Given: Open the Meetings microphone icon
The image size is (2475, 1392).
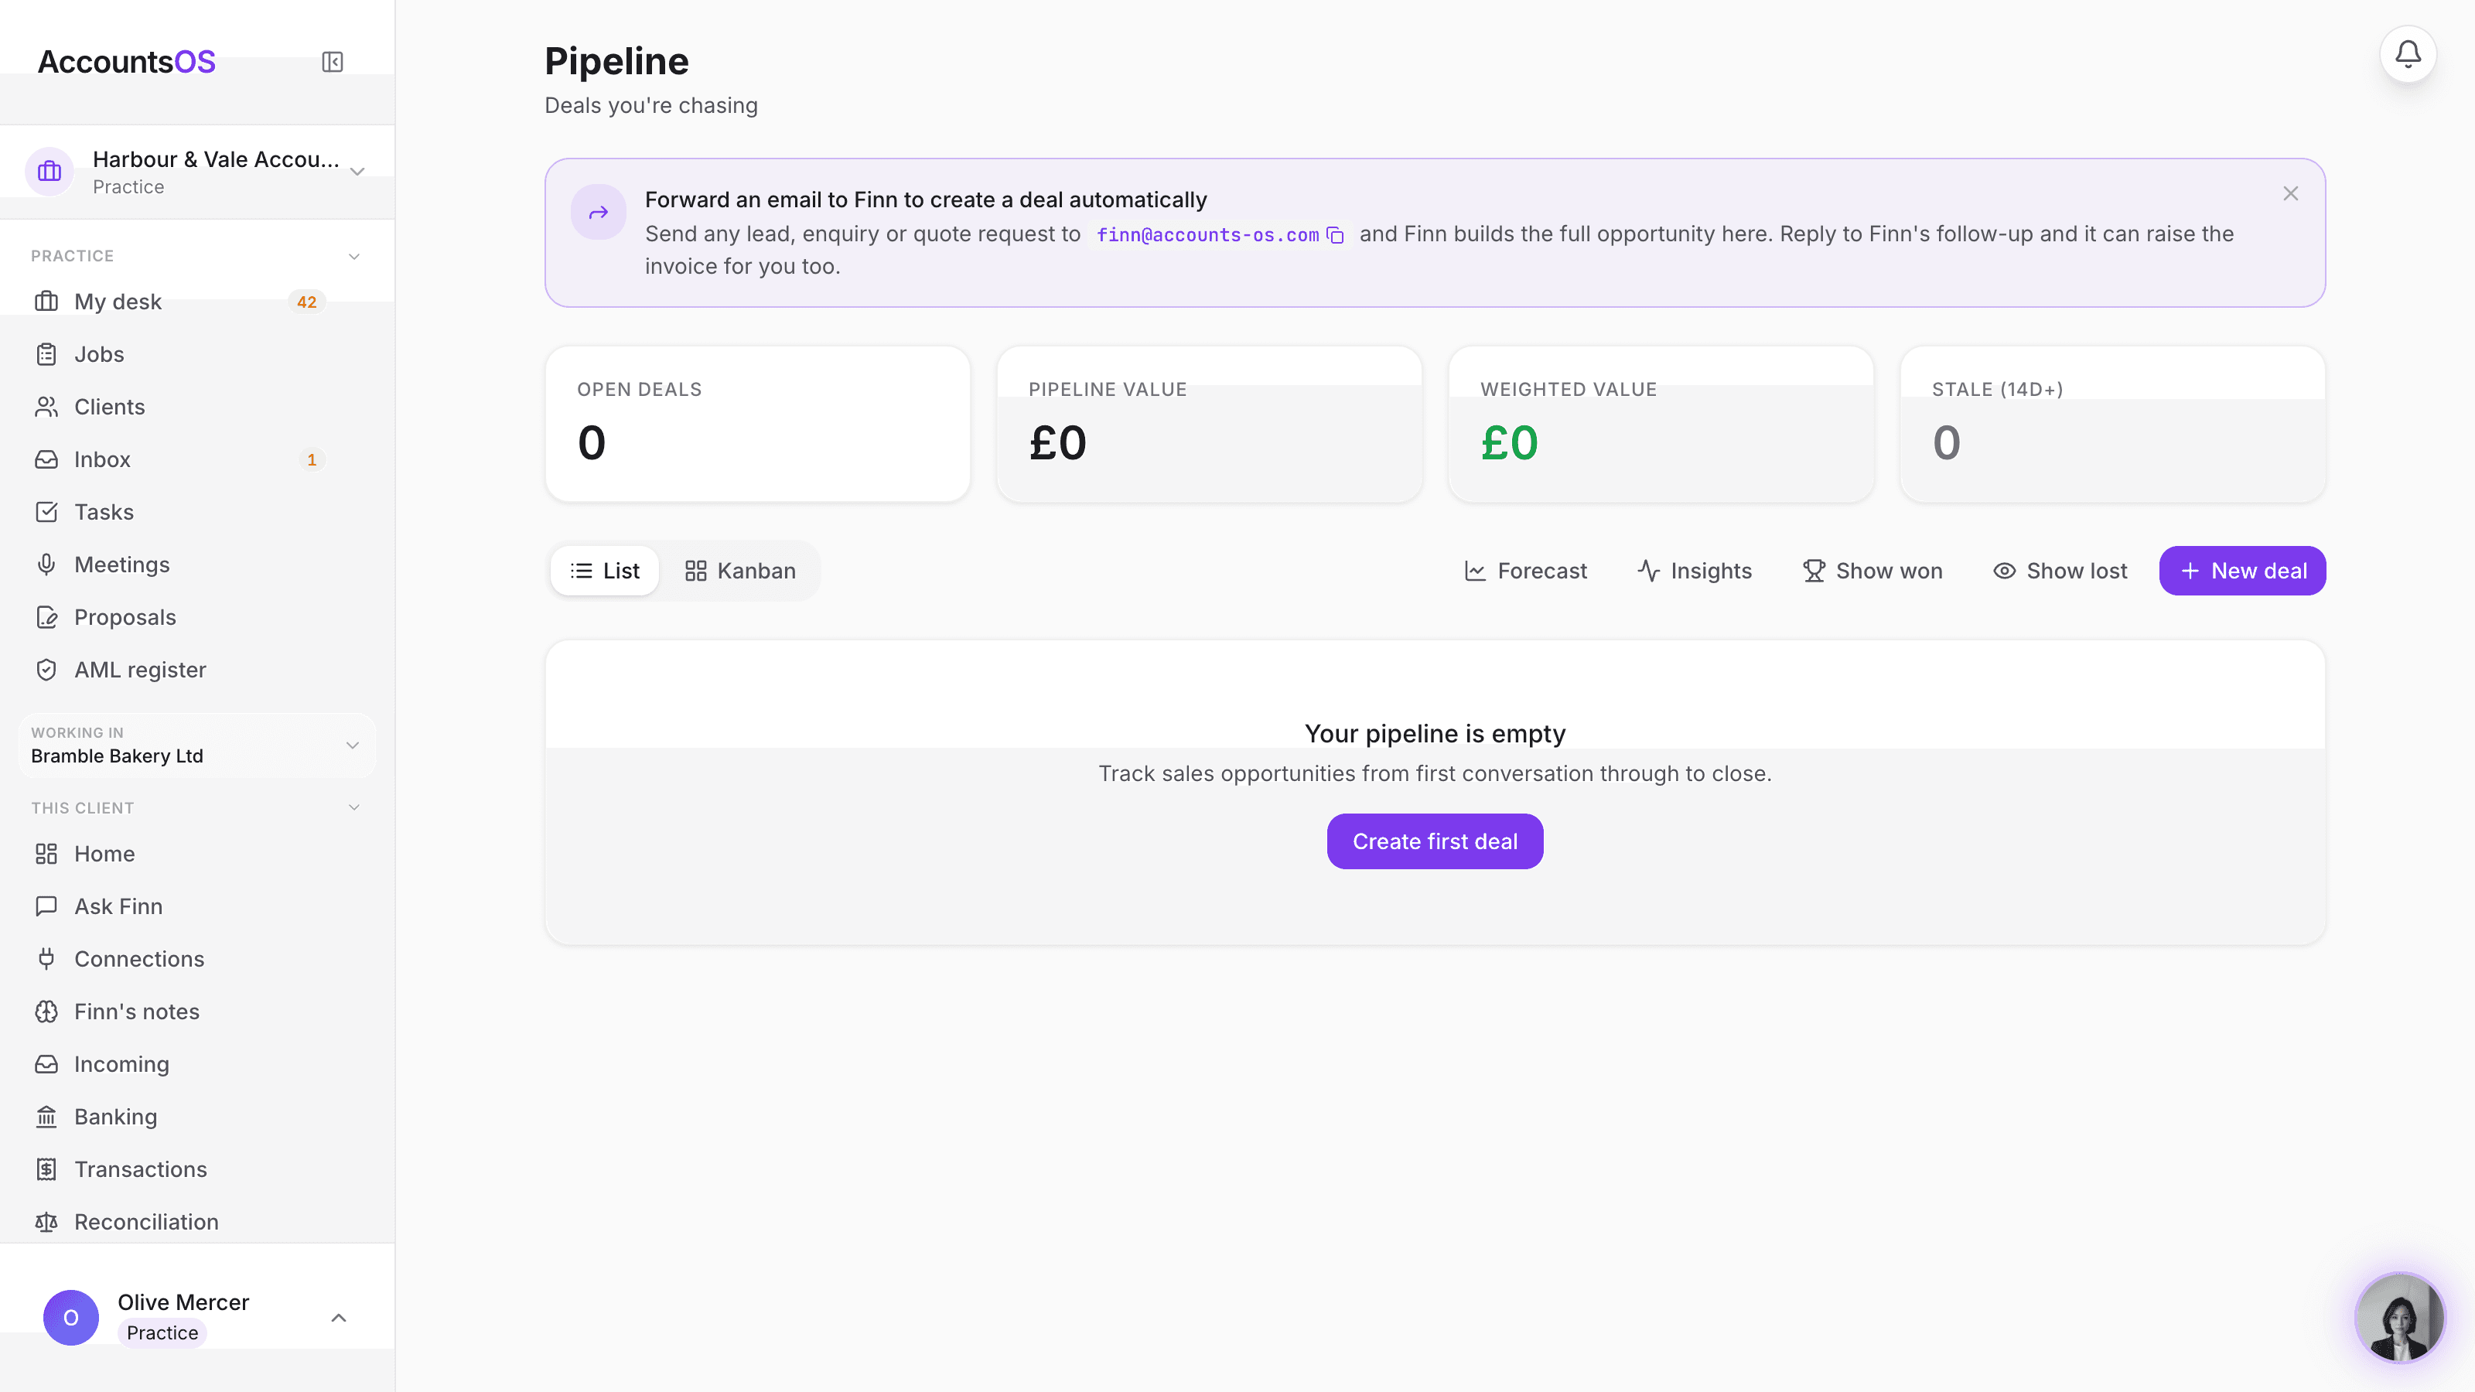Looking at the screenshot, I should 46,565.
